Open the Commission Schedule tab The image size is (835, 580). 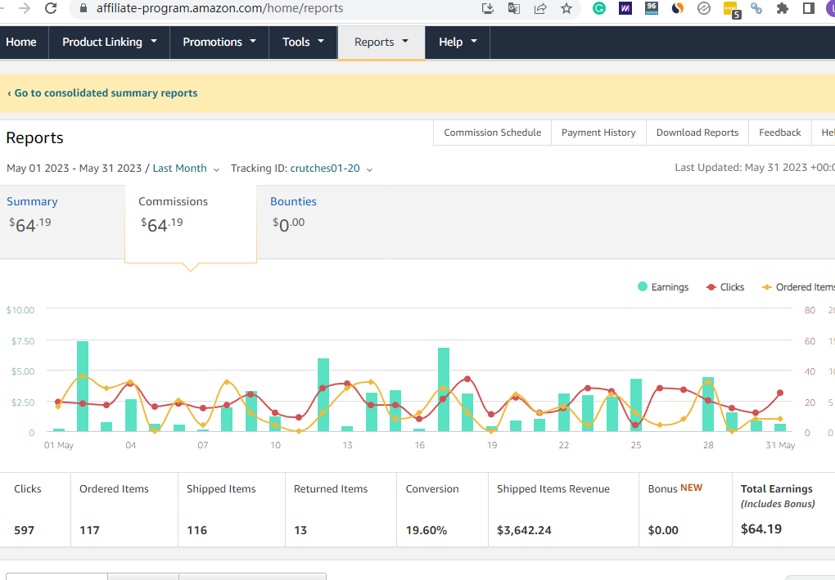pyautogui.click(x=493, y=133)
